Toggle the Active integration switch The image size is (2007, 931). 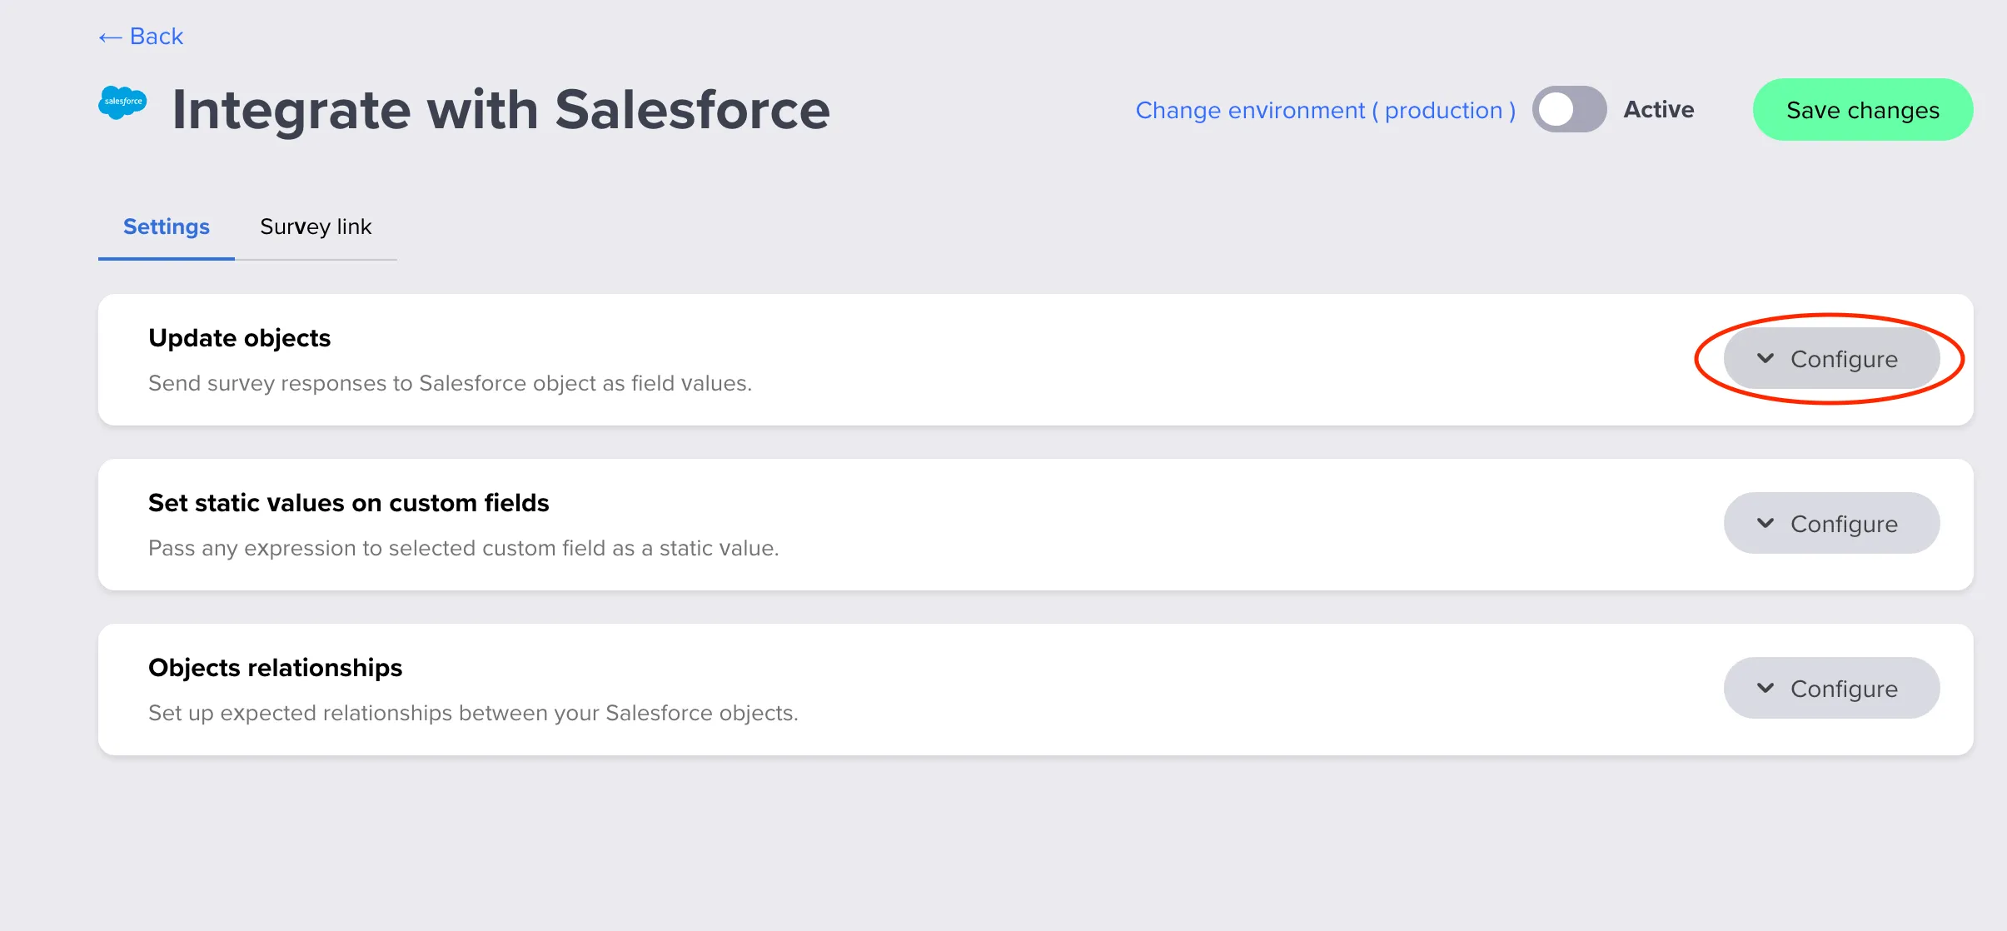pyautogui.click(x=1569, y=109)
